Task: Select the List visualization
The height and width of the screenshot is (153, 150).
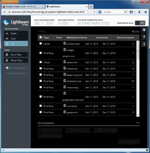Action: click(x=16, y=44)
